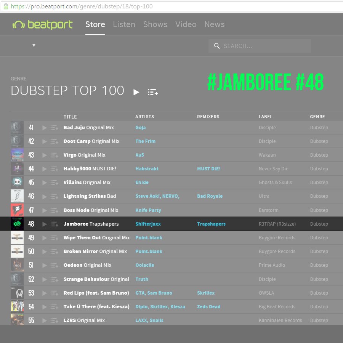Switch to the News tab
Screen dimensions: 343x343
tap(214, 24)
